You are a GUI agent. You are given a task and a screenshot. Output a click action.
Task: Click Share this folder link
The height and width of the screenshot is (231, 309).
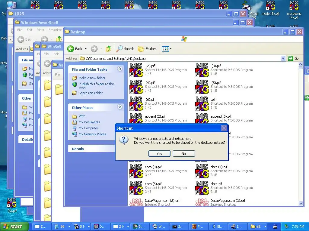pyautogui.click(x=91, y=93)
